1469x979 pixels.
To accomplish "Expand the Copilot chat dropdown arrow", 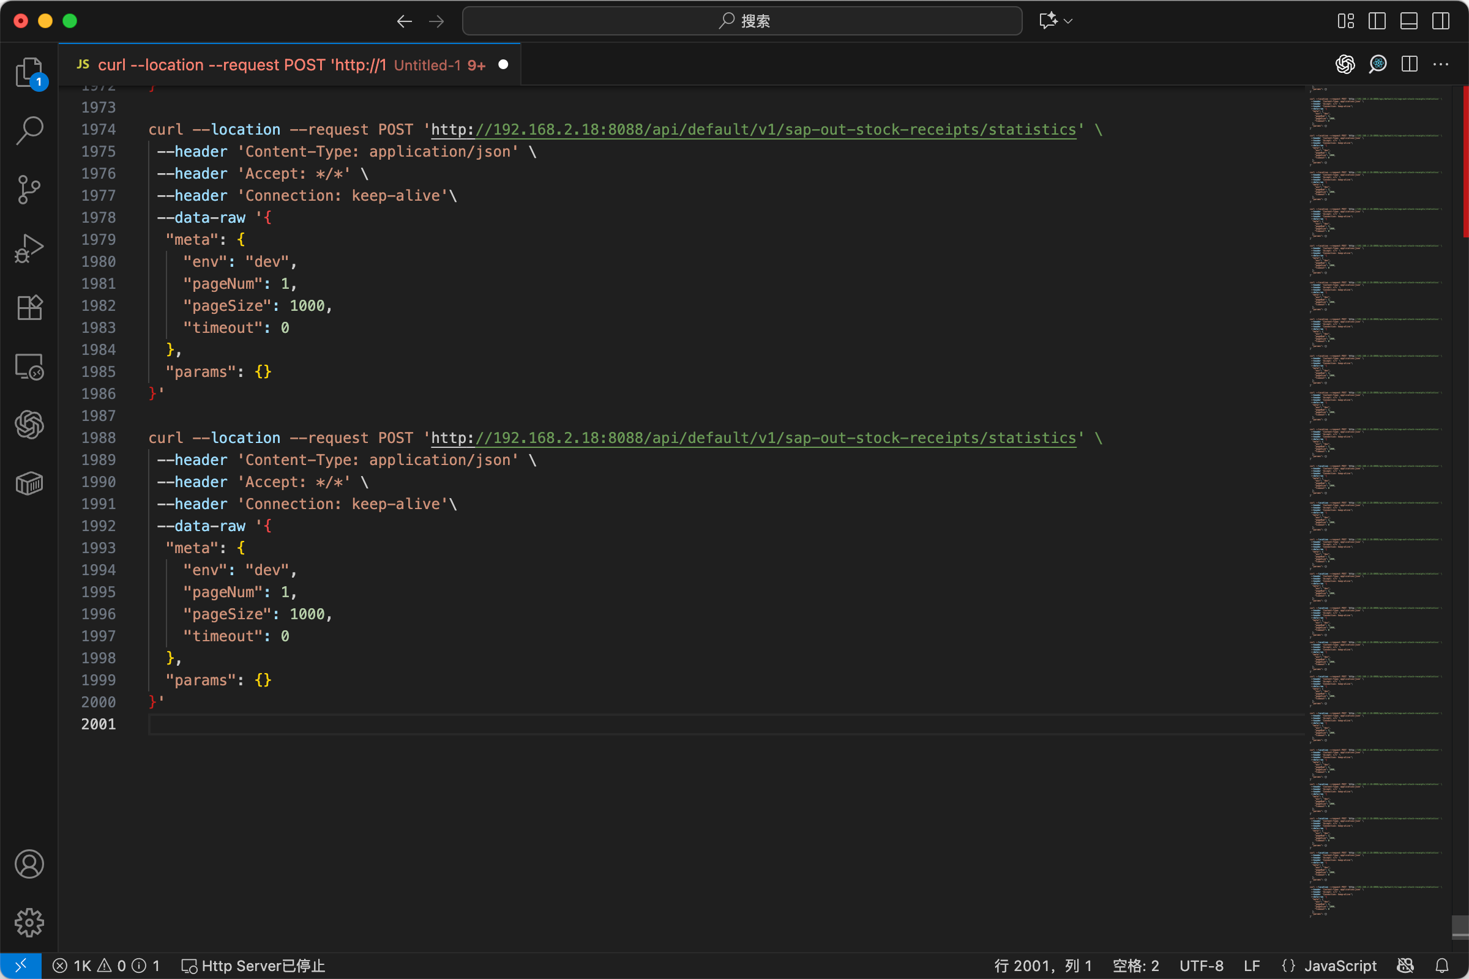I will 1069,21.
